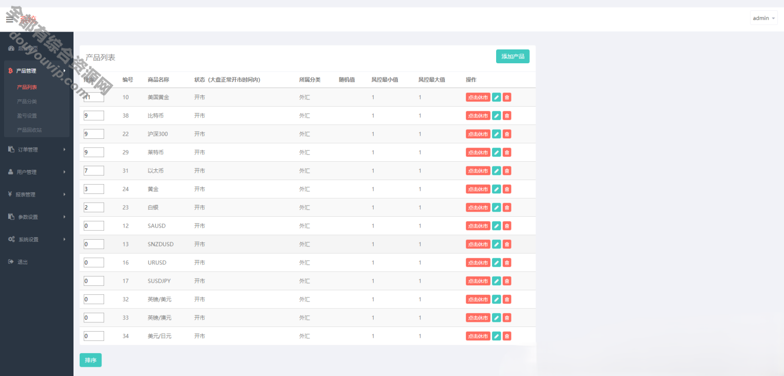This screenshot has width=784, height=376.
Task: Click the sort order field for 以太币
Action: coord(94,171)
